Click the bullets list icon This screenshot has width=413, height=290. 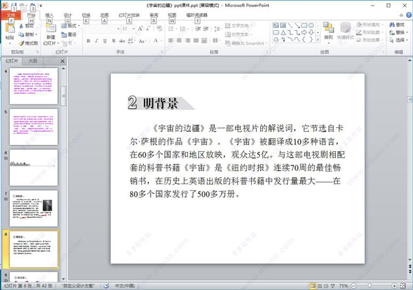coord(172,29)
